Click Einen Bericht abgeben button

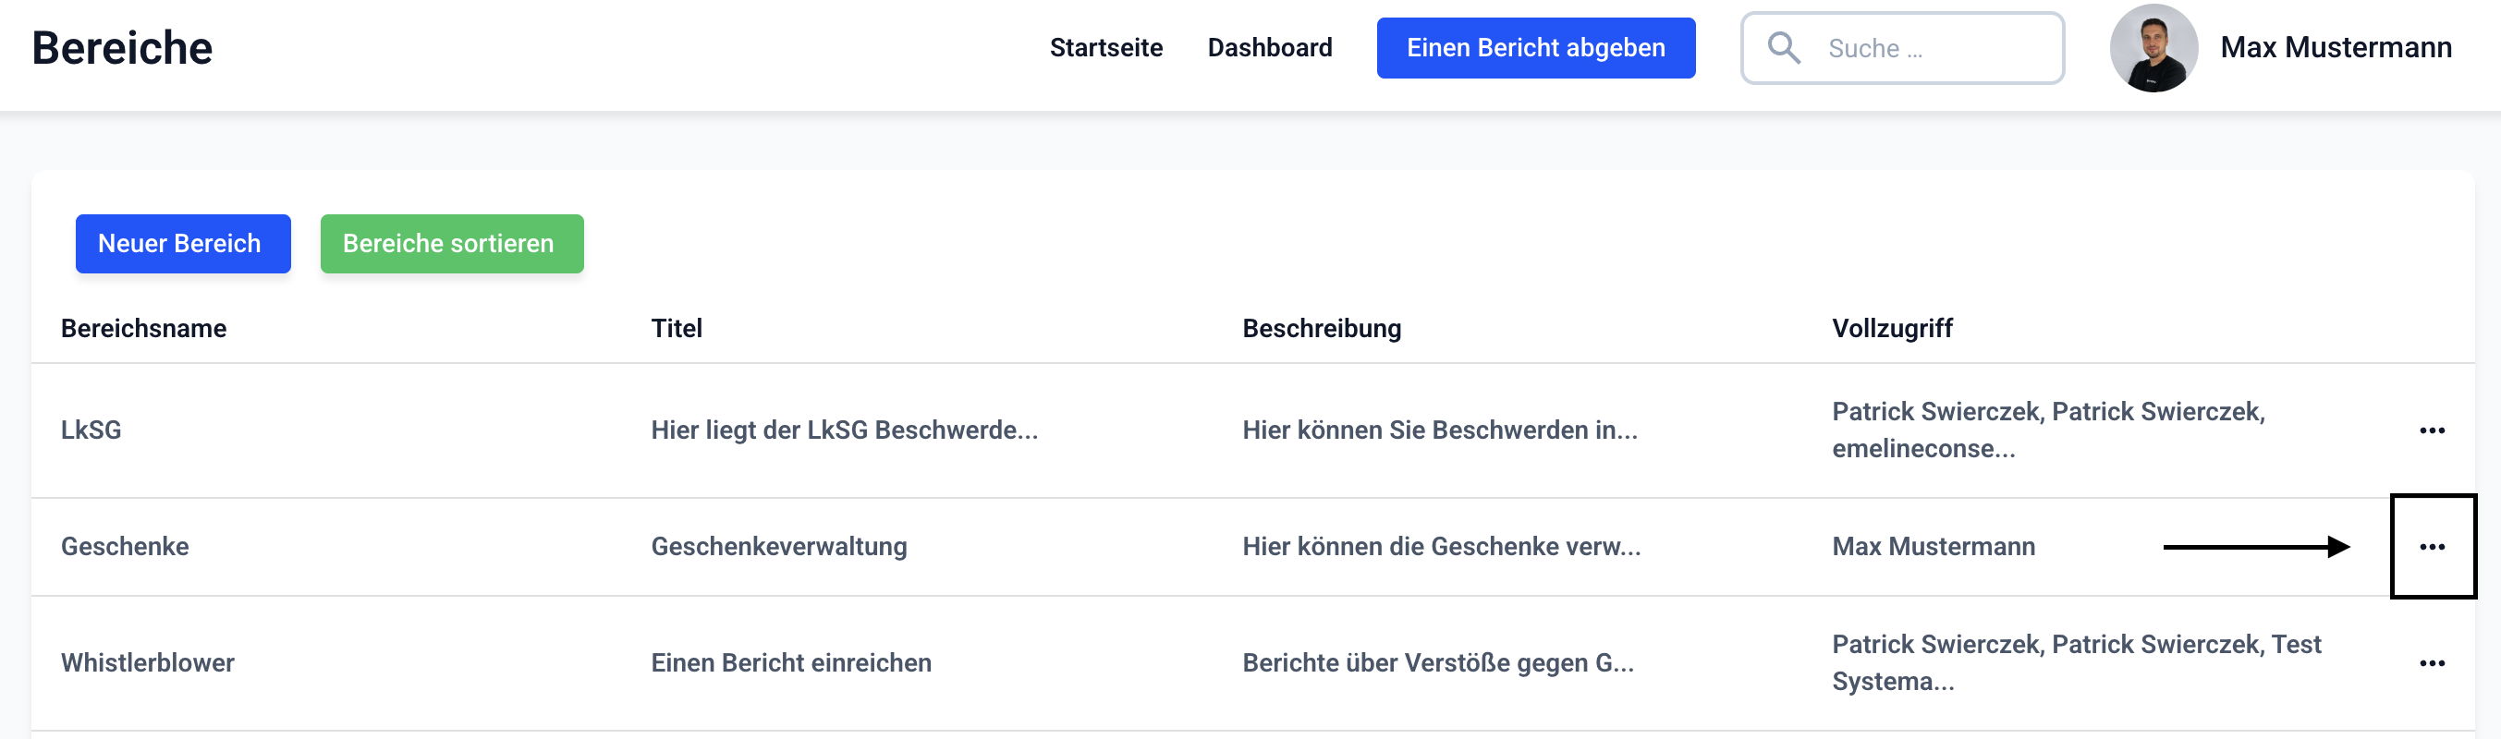1535,47
